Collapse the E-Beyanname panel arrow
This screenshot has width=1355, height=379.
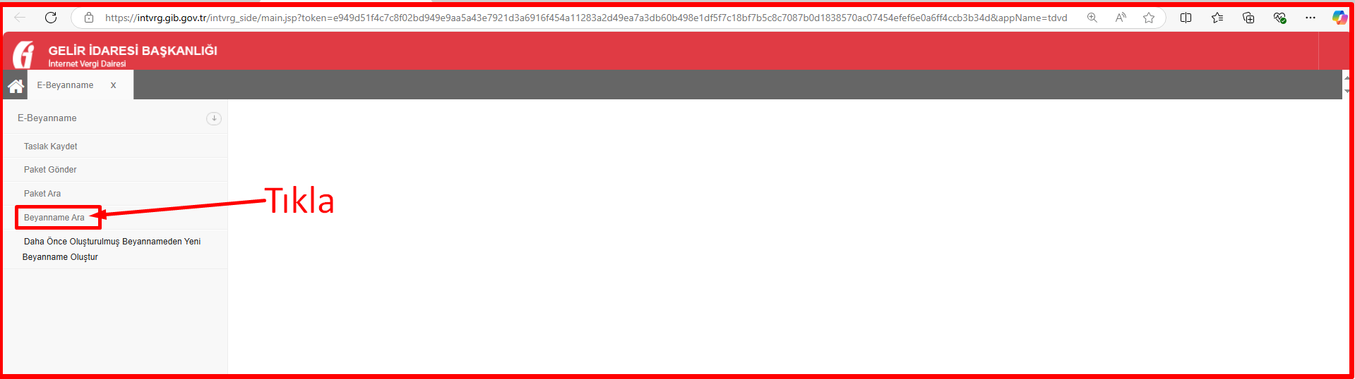click(214, 118)
